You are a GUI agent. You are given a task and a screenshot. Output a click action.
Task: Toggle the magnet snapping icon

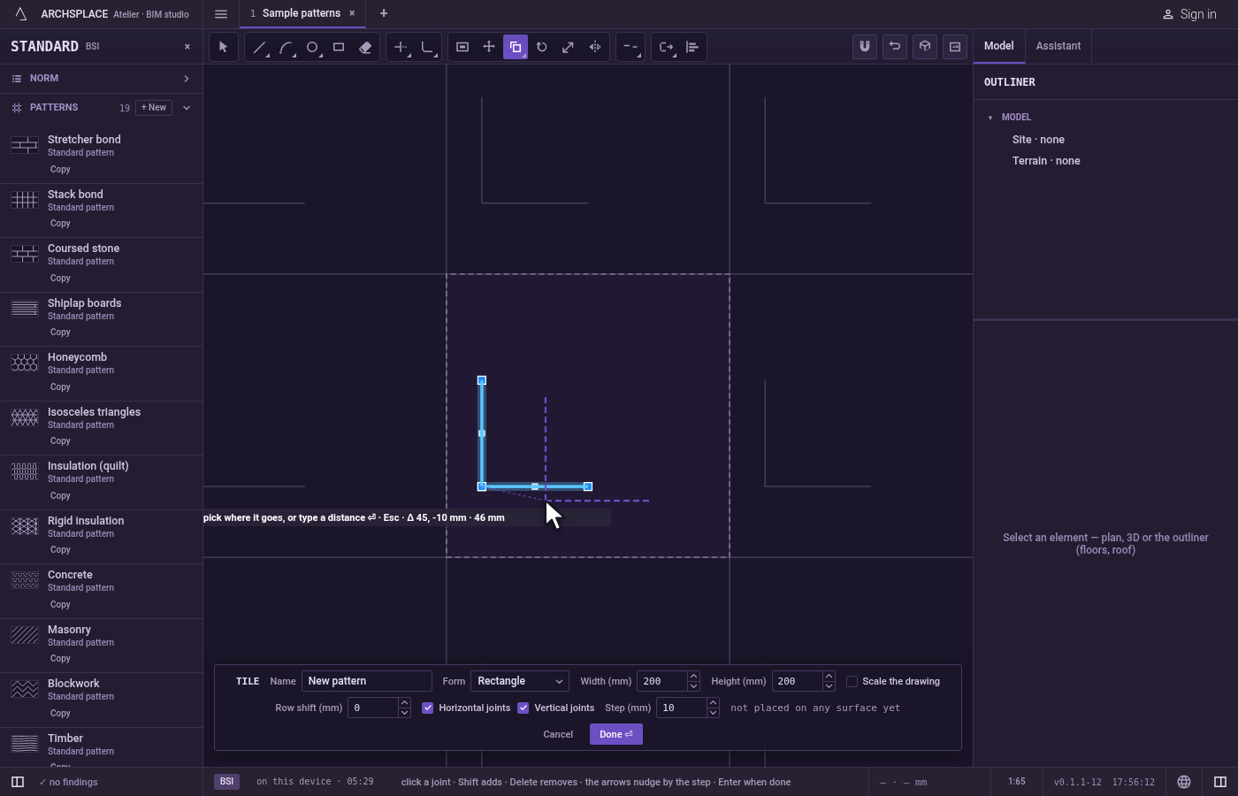[x=865, y=47]
